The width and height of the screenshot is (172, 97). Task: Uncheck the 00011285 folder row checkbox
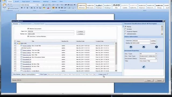pyautogui.click(x=15, y=43)
